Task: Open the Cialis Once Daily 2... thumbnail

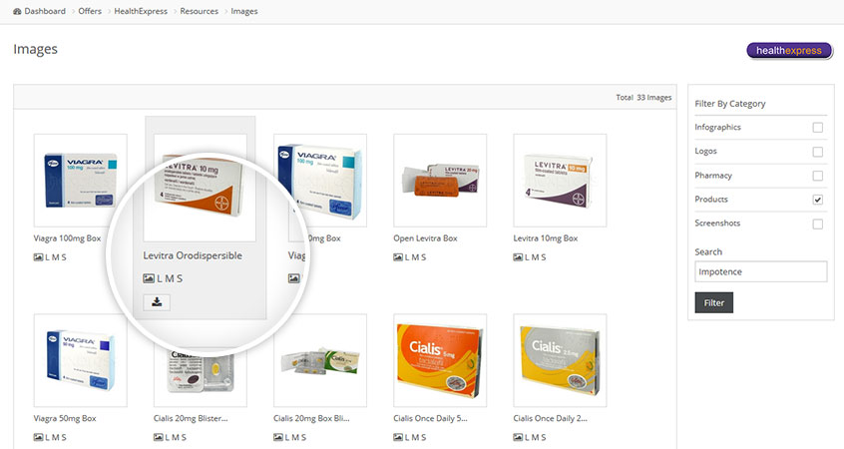Action: click(x=560, y=360)
